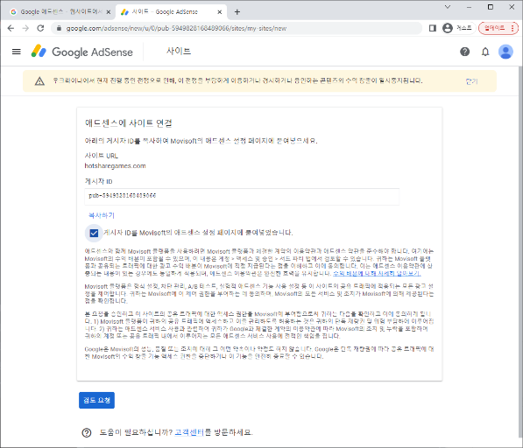Image resolution: width=523 pixels, height=448 pixels.
Task: Open new tab with plus button
Action: tap(237, 12)
